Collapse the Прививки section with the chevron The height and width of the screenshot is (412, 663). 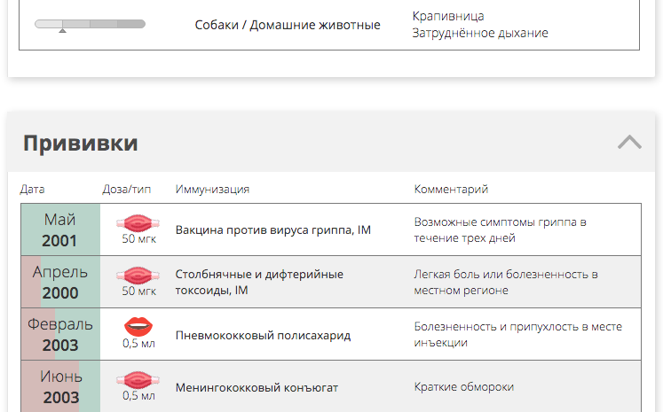coord(629,143)
